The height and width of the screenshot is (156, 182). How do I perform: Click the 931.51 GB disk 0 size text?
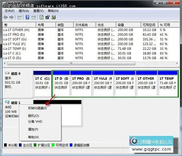(x=13, y=83)
